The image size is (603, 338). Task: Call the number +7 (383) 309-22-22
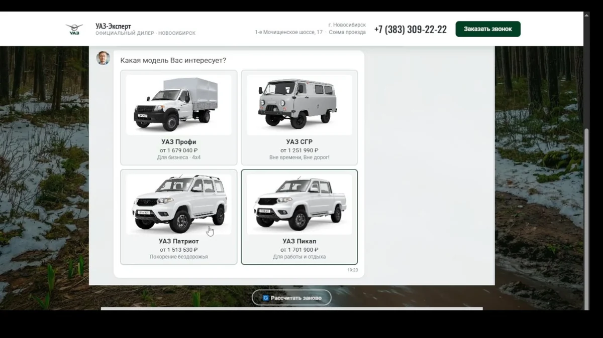click(411, 29)
